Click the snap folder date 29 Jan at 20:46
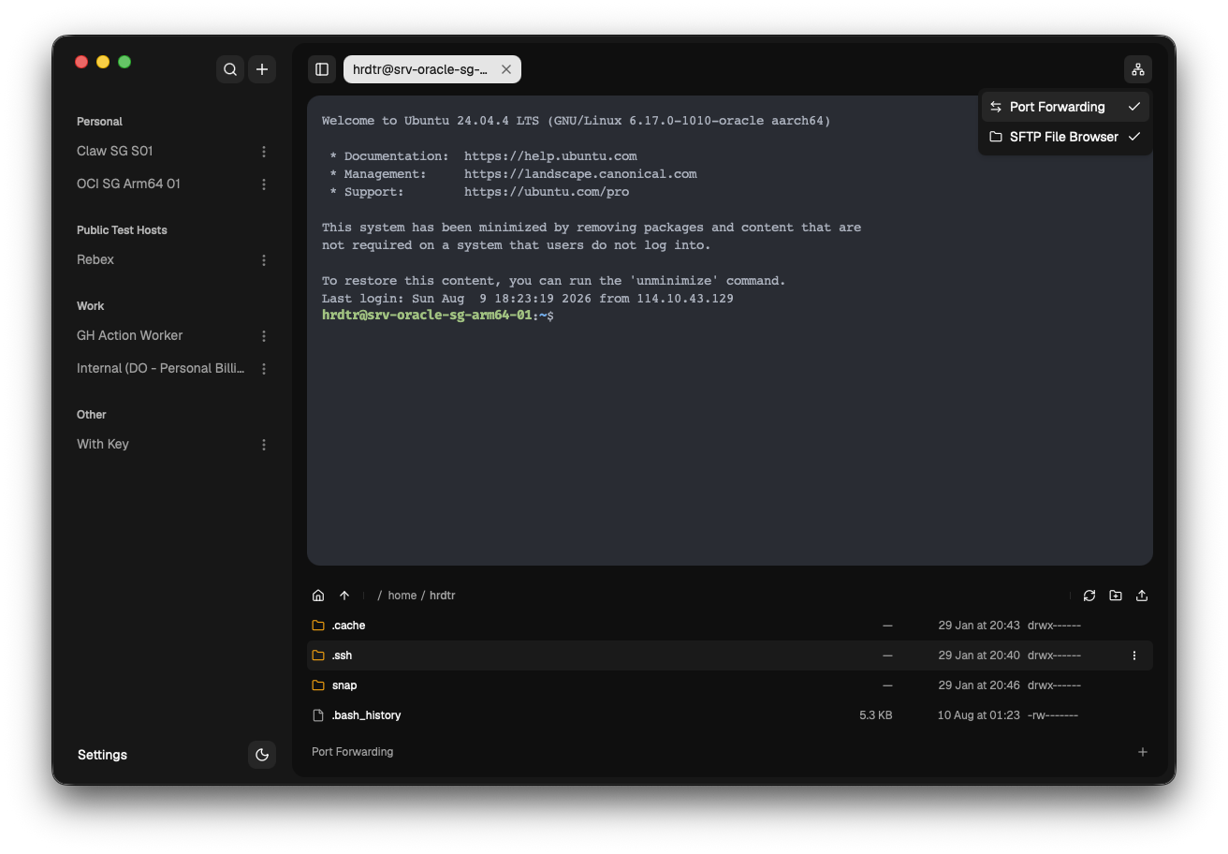 [979, 685]
